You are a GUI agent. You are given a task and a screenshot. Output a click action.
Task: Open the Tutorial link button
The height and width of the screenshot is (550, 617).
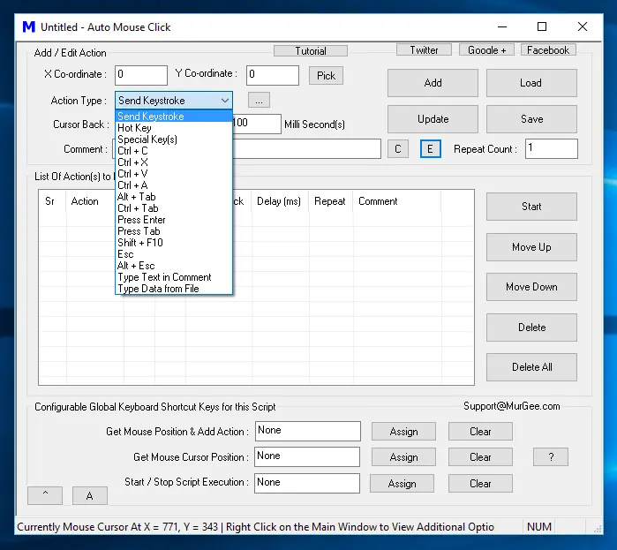tap(311, 51)
